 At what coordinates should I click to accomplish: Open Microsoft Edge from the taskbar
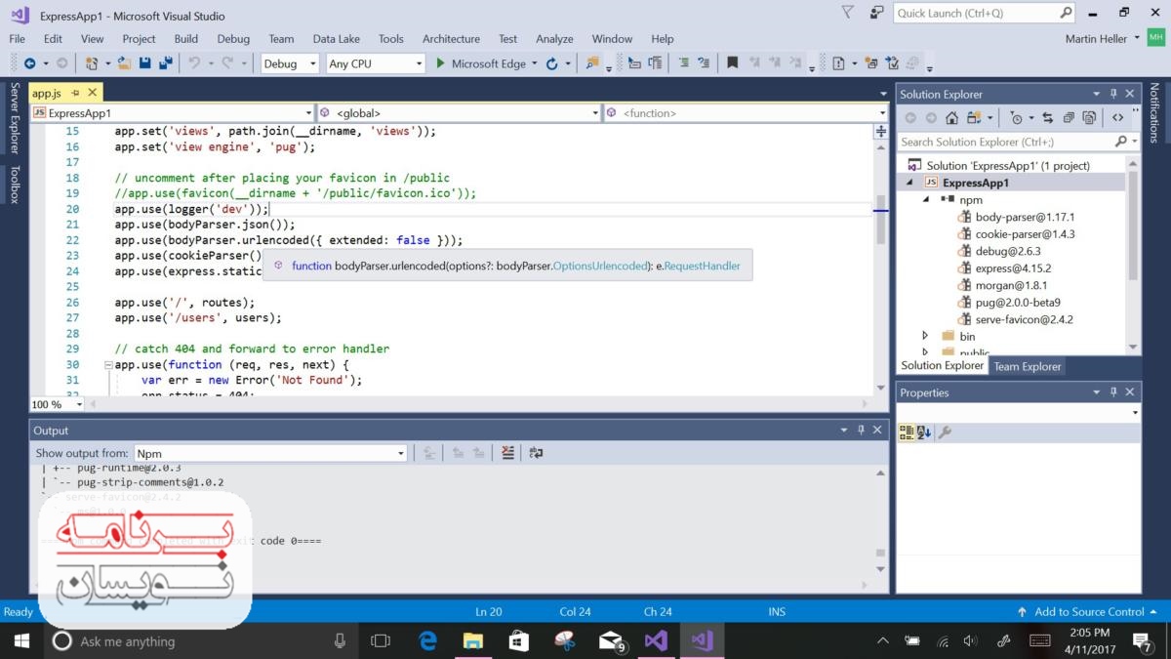[427, 641]
